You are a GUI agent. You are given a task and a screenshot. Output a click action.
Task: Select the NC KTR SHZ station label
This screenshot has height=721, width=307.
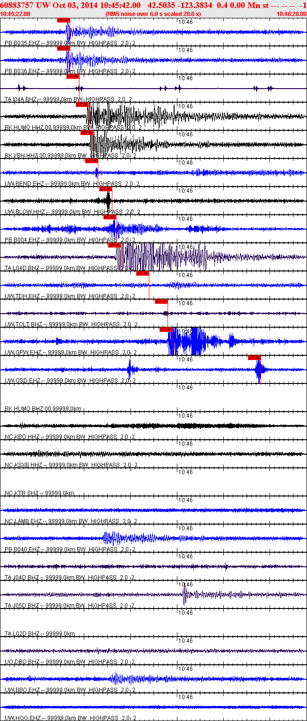pos(39,493)
